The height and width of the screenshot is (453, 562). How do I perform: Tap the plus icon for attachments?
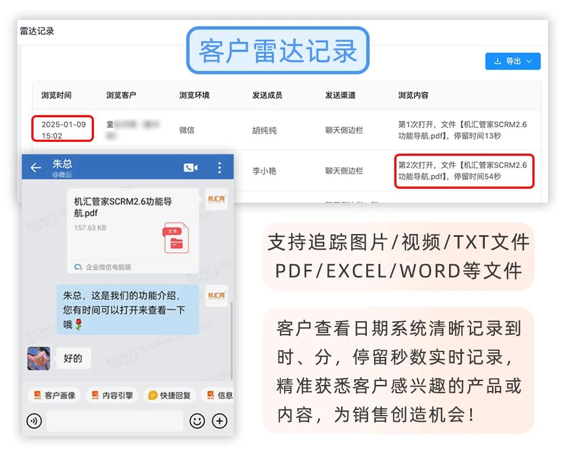coord(220,421)
